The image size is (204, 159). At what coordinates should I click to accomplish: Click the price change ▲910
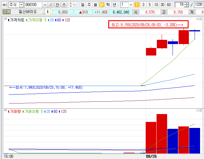[x=83, y=12]
